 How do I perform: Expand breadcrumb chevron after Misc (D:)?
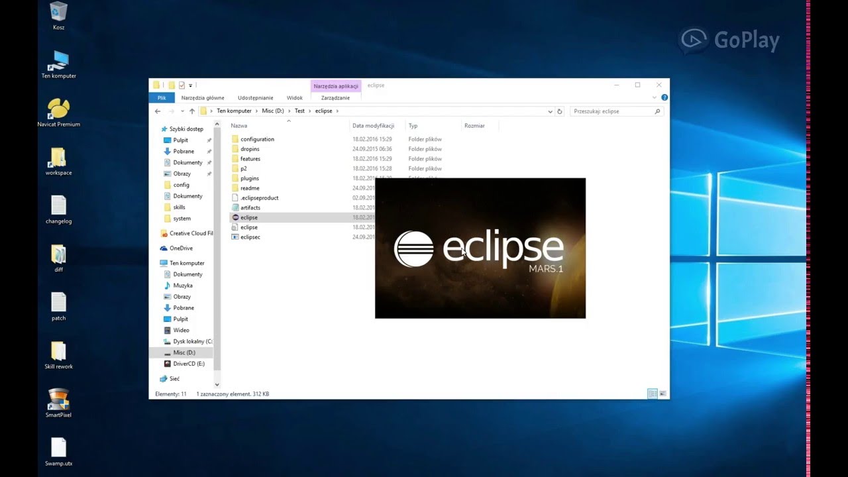tap(290, 111)
